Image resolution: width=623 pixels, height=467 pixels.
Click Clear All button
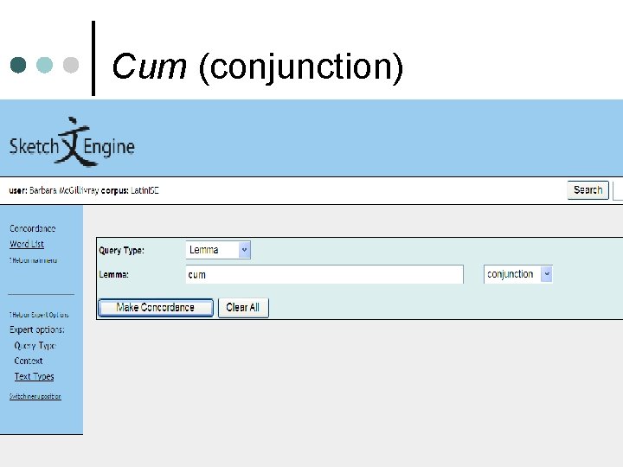click(243, 308)
